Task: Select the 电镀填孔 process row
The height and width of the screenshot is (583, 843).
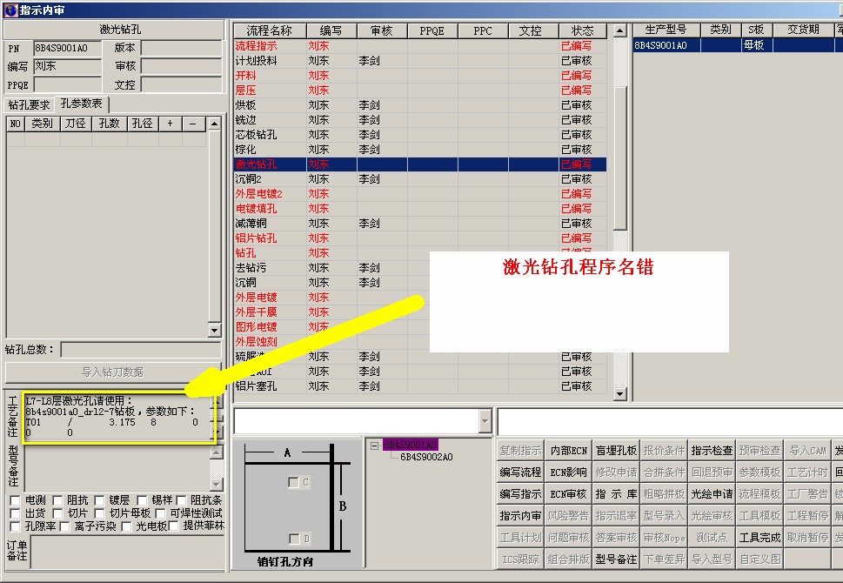Action: 420,209
